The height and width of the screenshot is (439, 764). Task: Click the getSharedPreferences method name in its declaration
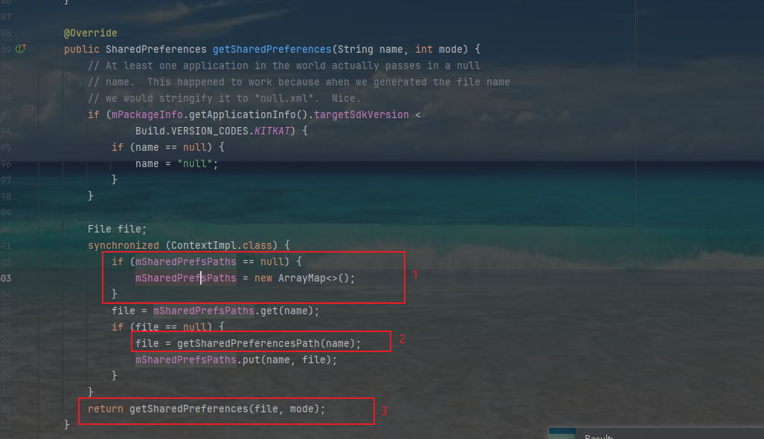click(272, 49)
